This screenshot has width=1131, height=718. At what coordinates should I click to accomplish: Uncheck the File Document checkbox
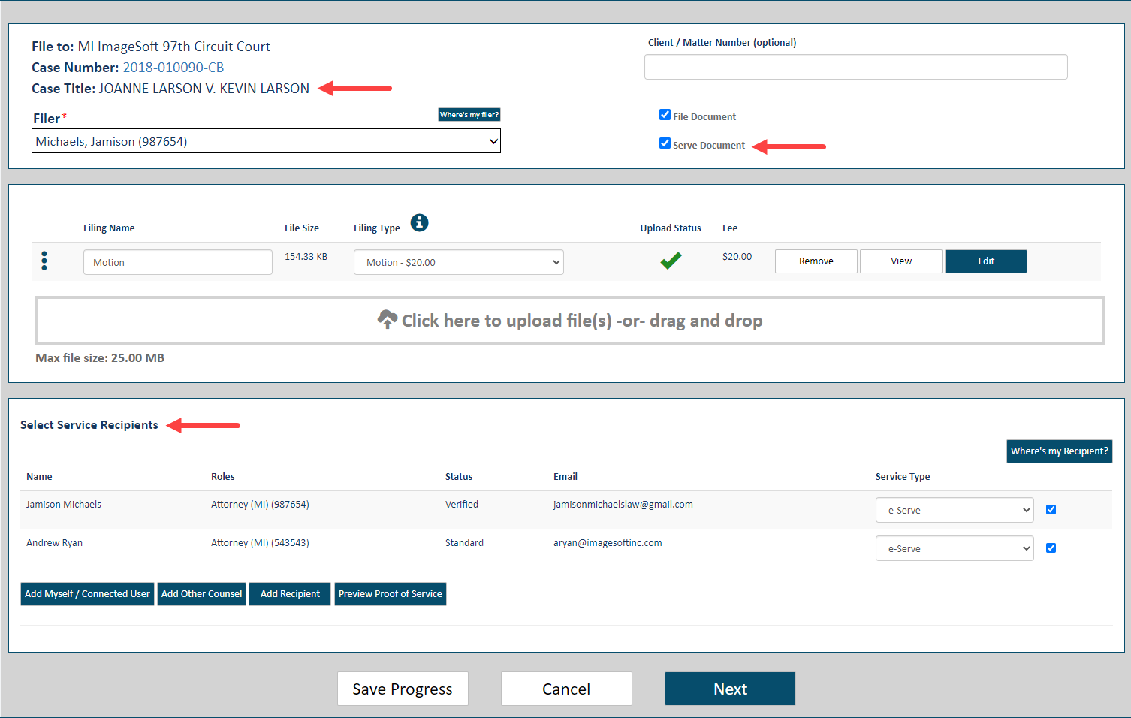[665, 115]
